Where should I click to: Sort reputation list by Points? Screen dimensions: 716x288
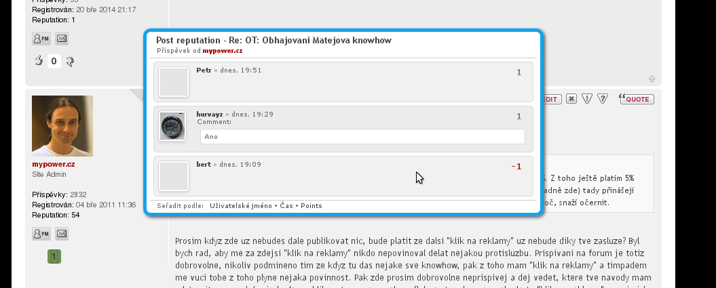[x=312, y=206]
